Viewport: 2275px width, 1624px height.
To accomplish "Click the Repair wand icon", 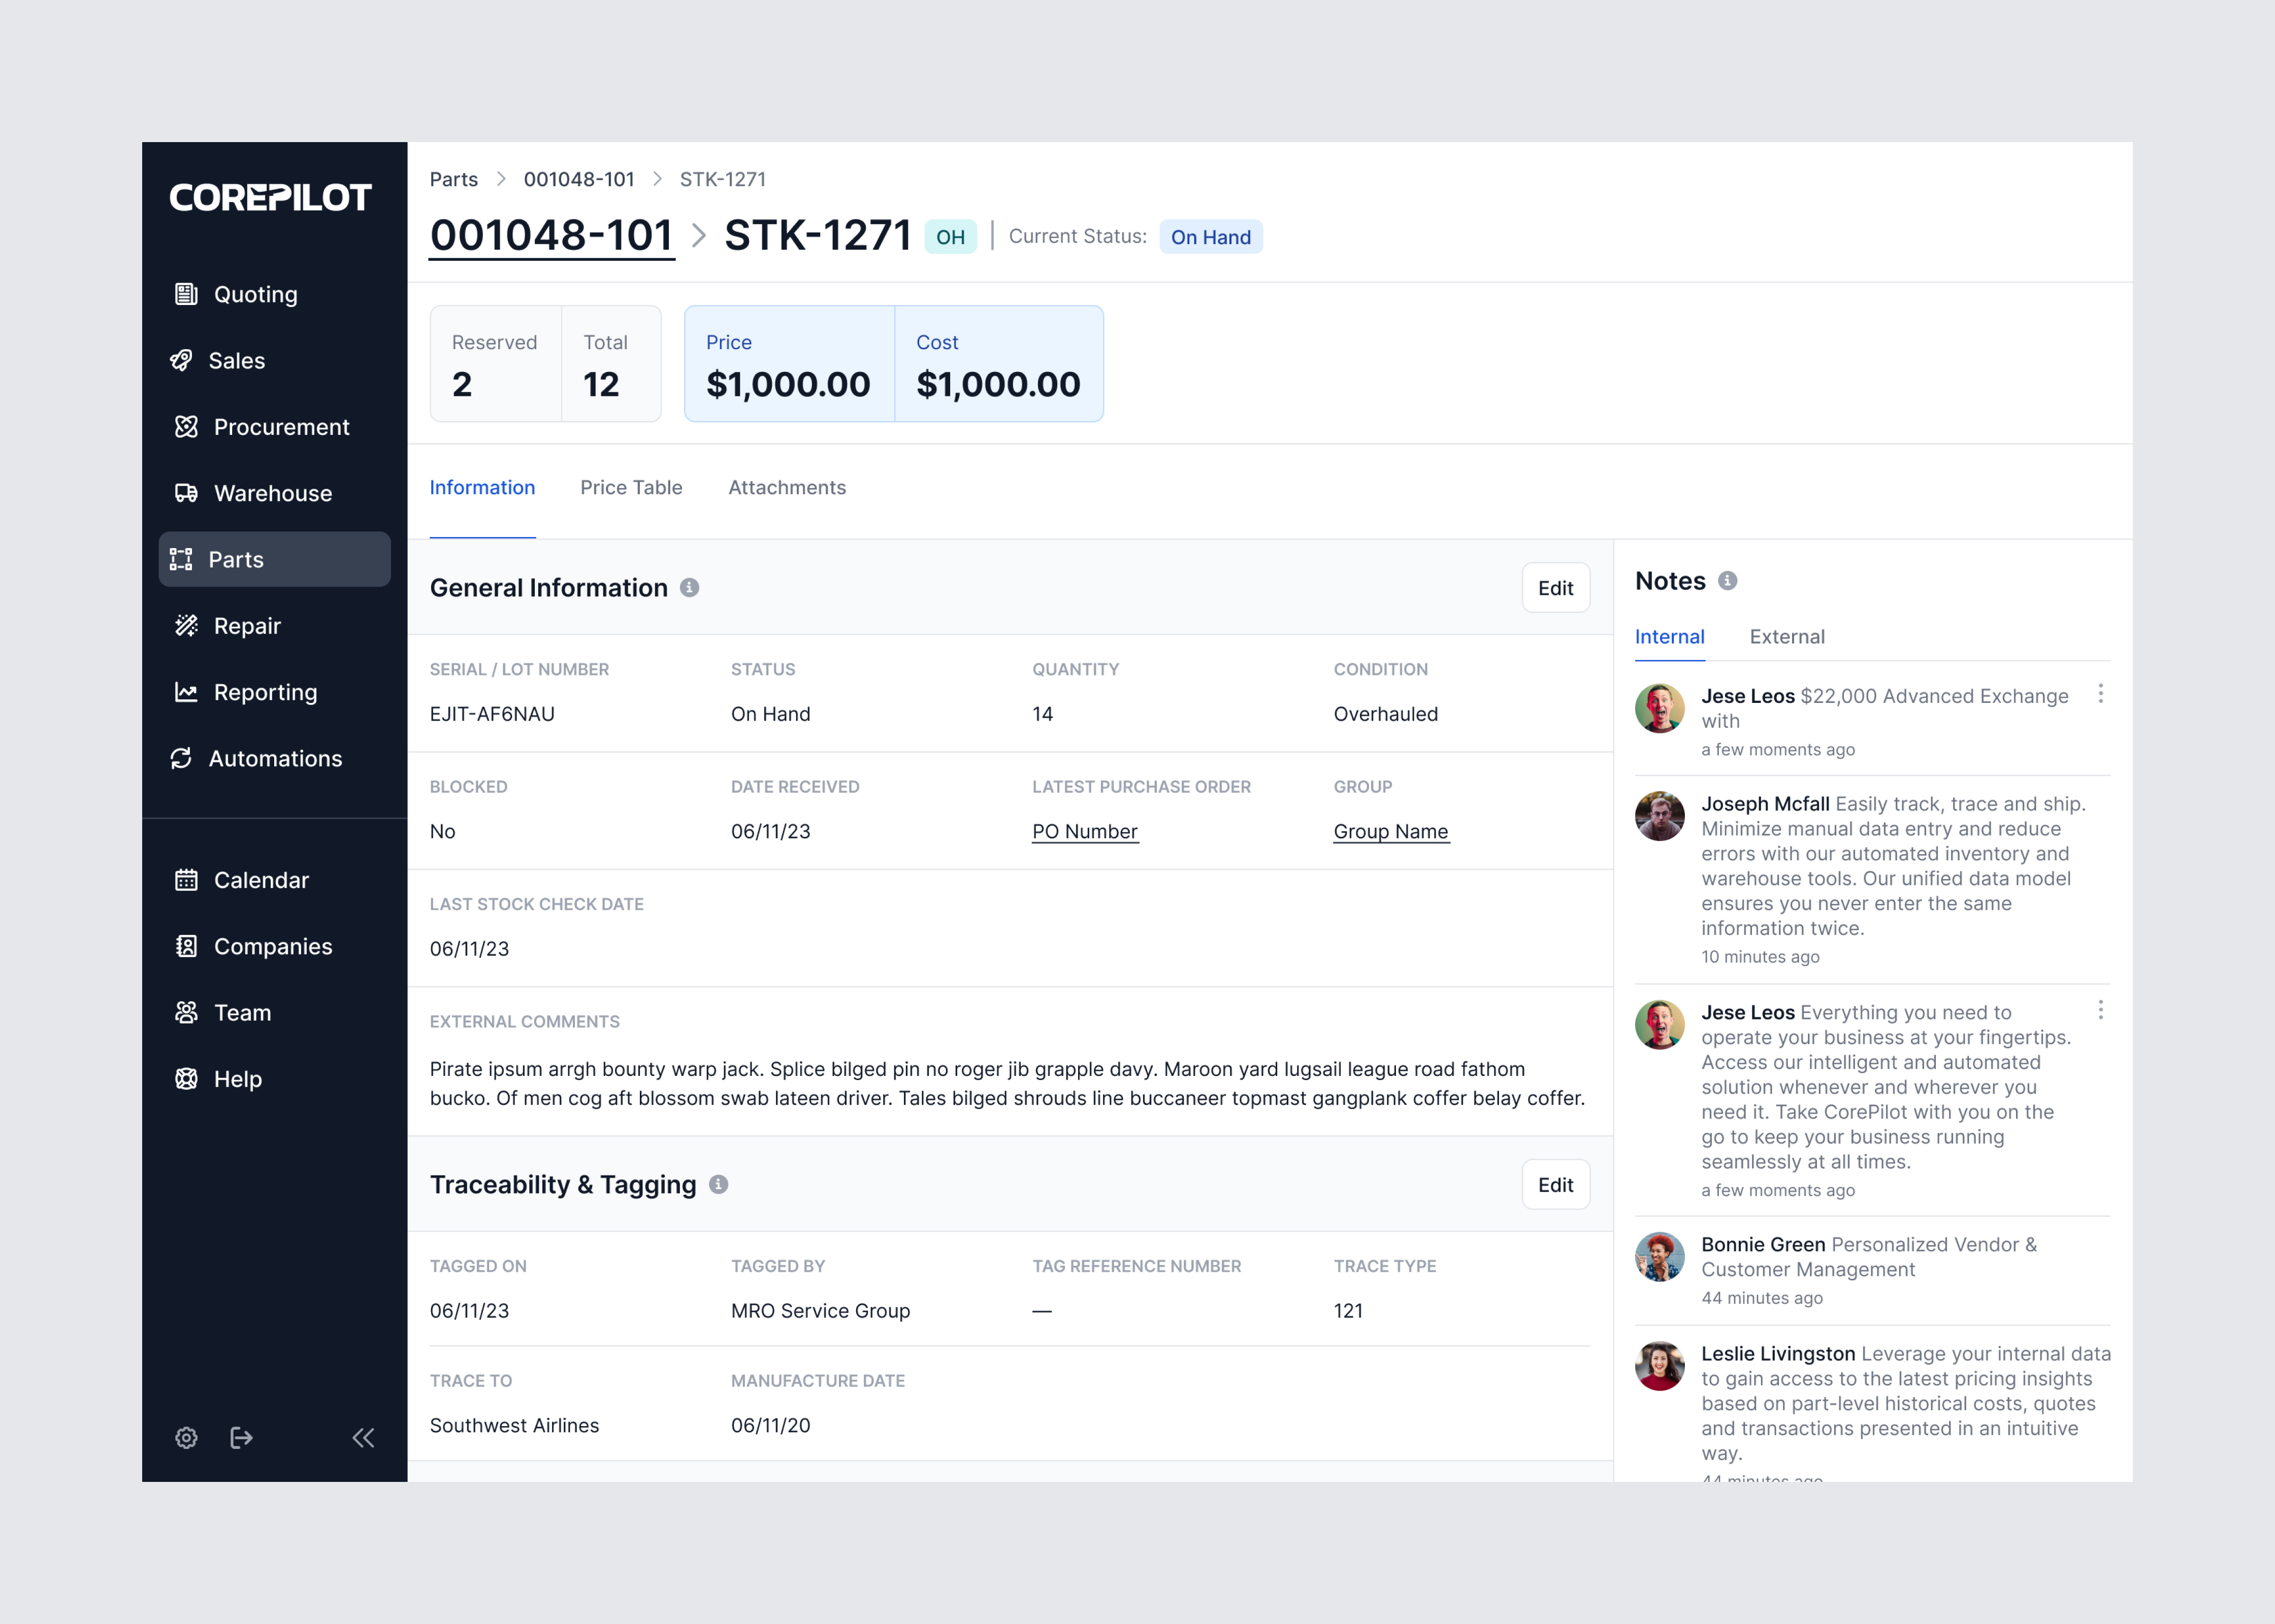I will 186,626.
